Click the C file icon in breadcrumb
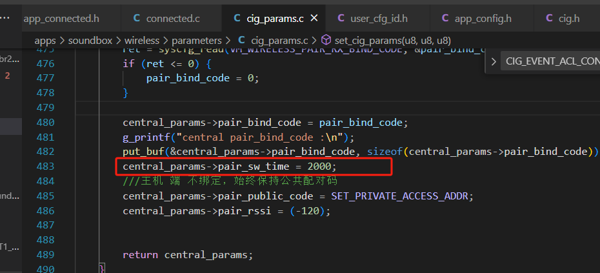 click(x=241, y=40)
